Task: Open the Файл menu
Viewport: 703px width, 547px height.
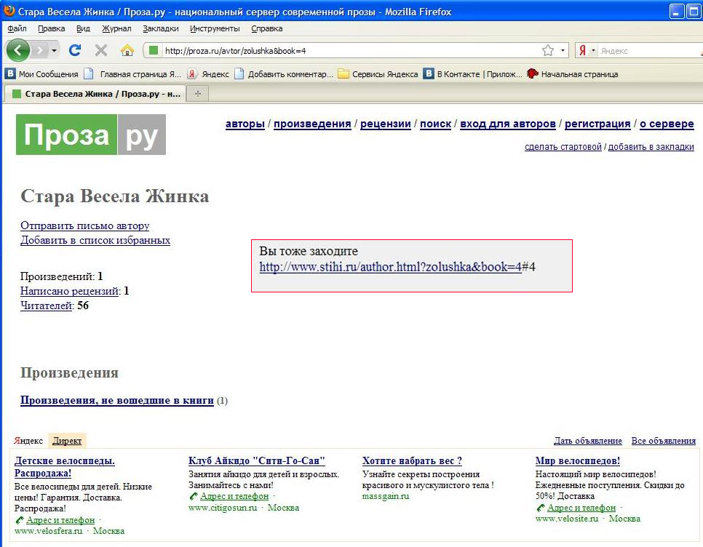Action: click(x=17, y=28)
